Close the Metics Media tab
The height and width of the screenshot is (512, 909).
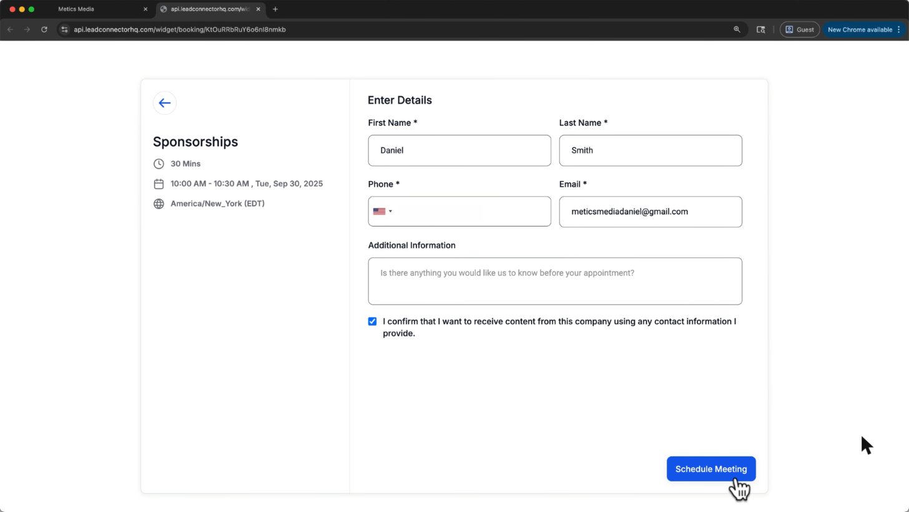pyautogui.click(x=145, y=9)
